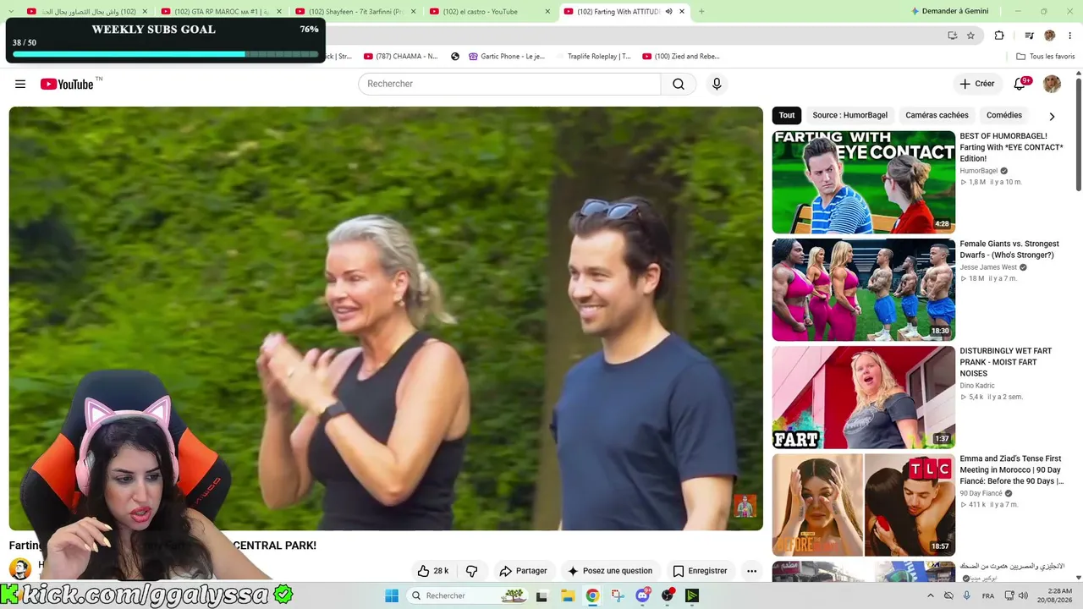1083x609 pixels.
Task: Click the install app icon in address bar
Action: 953,36
